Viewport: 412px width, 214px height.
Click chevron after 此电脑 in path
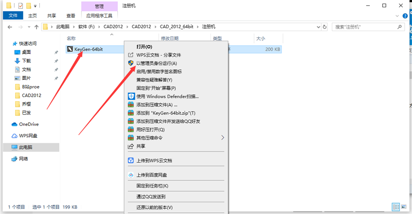[x=74, y=27]
